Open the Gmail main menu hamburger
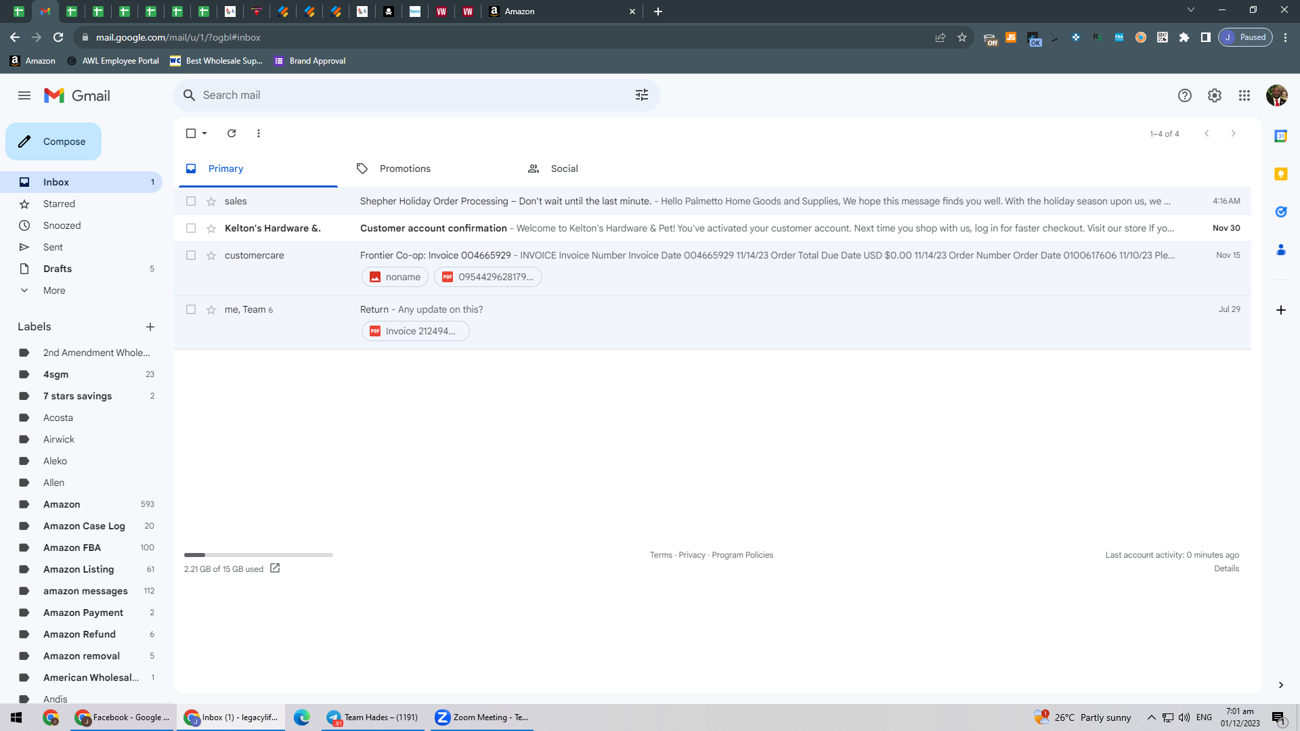 point(24,95)
